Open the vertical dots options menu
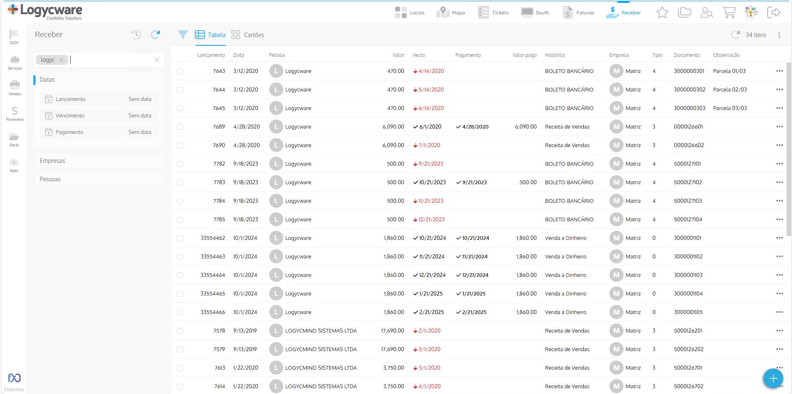This screenshot has height=394, width=792. click(x=779, y=35)
